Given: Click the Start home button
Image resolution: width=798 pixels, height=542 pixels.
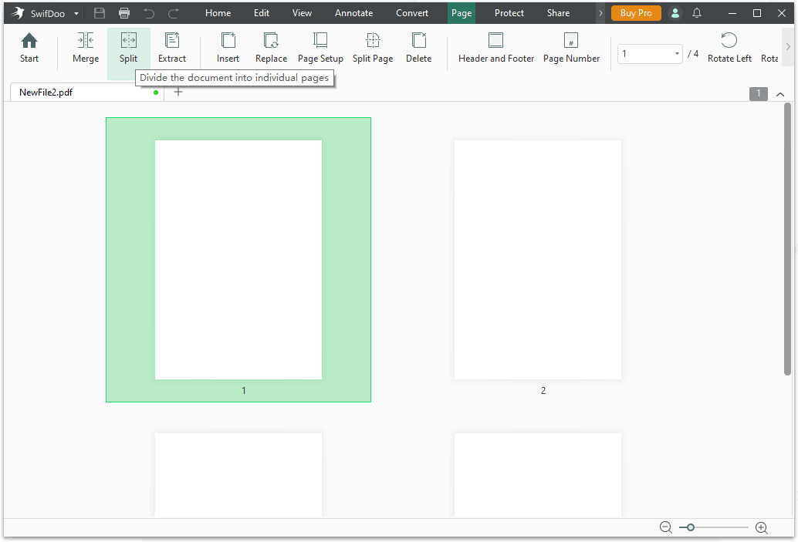Looking at the screenshot, I should point(29,48).
